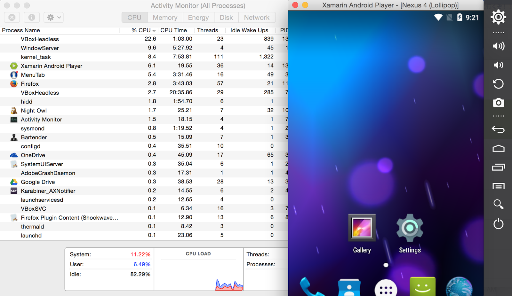This screenshot has width=512, height=296.
Task: Click the Bartender process icon
Action: (x=14, y=137)
